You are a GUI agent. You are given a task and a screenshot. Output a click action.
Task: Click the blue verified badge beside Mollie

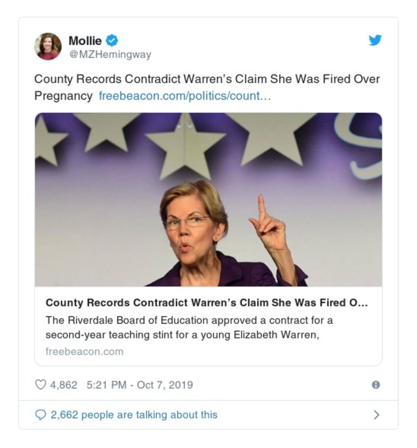[x=112, y=40]
